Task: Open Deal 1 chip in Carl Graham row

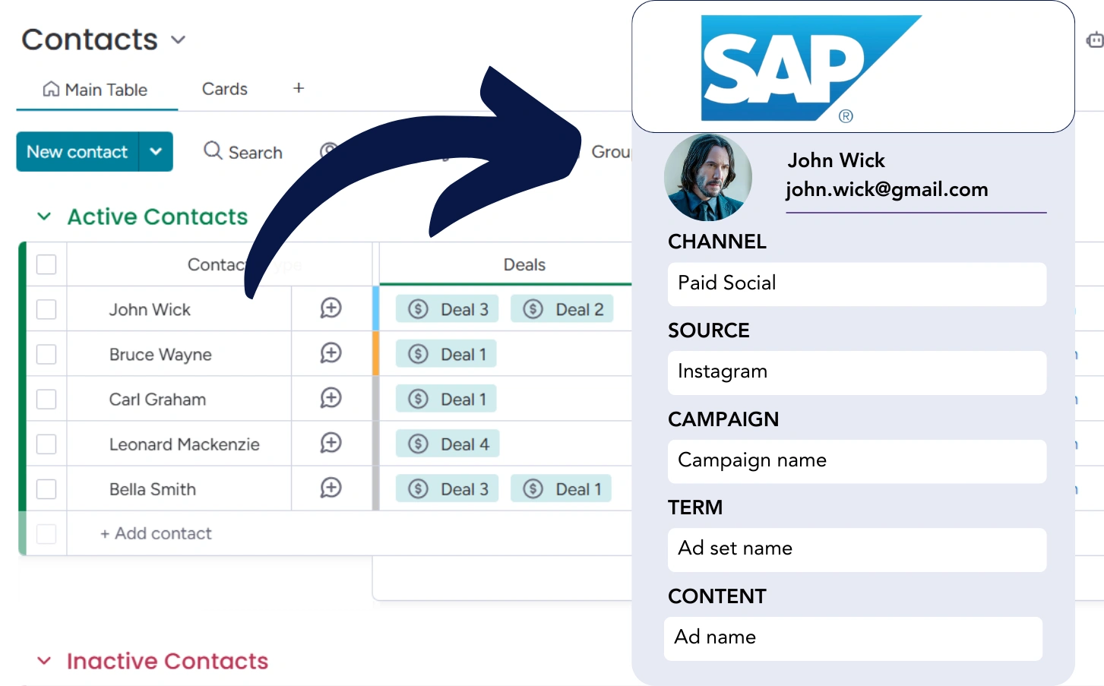Action: click(x=446, y=399)
